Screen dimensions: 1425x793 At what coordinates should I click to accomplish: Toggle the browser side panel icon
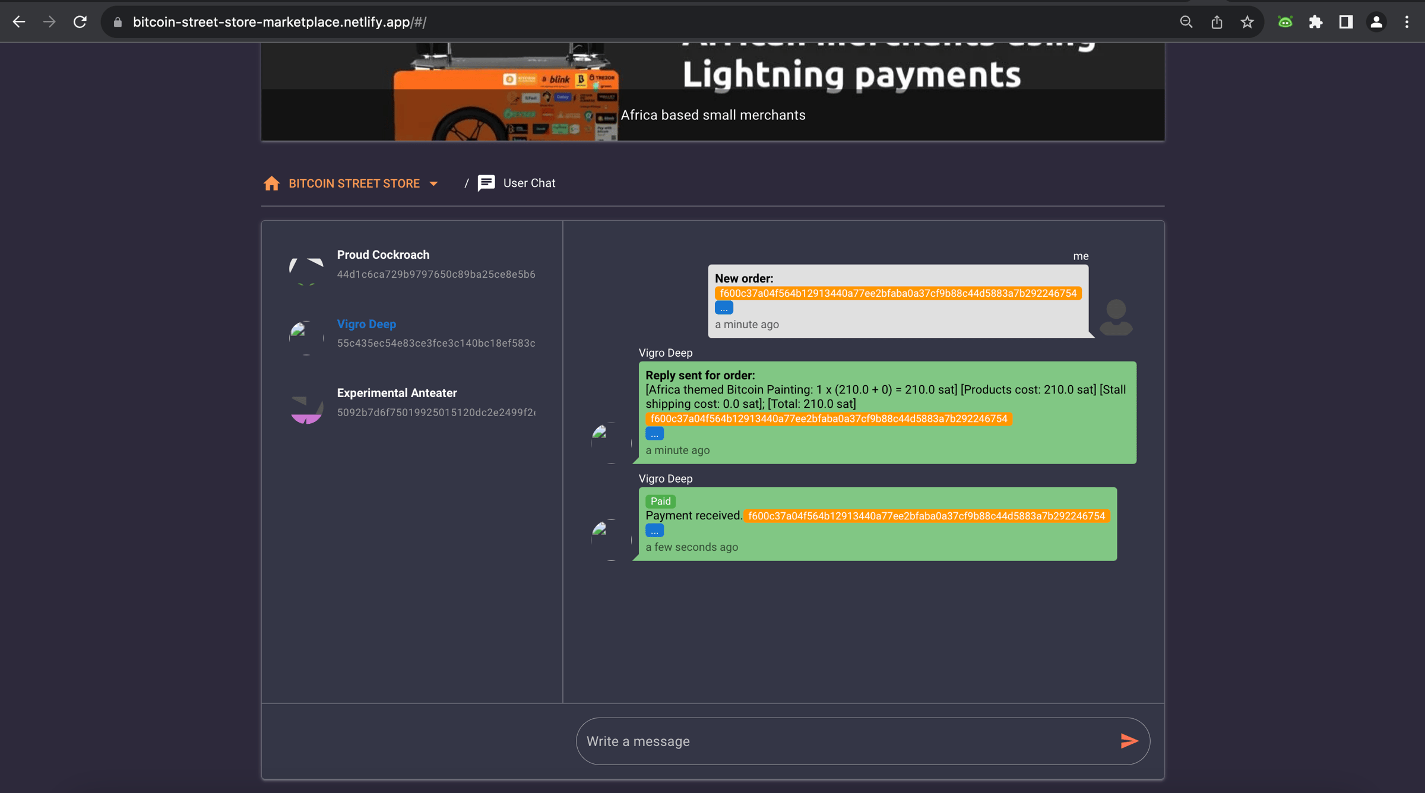tap(1346, 22)
